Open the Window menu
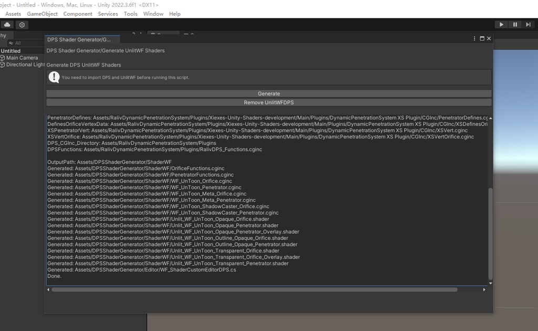 point(153,14)
